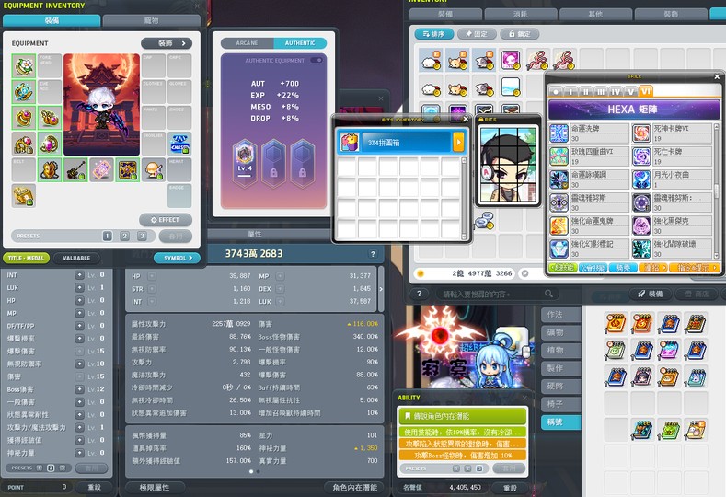726x497 pixels.
Task: Select equipment preset 3
Action: (142, 237)
